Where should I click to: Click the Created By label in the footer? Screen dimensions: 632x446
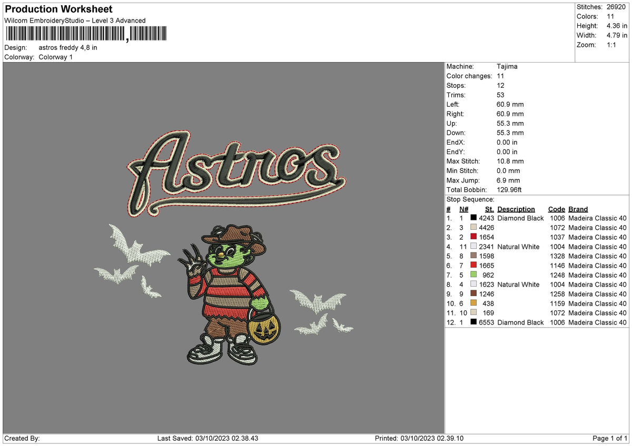(22, 438)
